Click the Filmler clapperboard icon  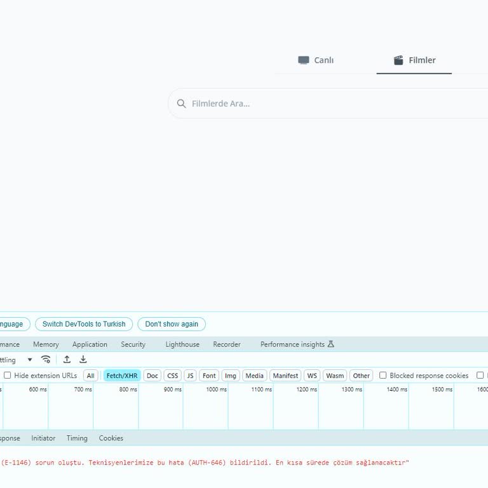(398, 60)
